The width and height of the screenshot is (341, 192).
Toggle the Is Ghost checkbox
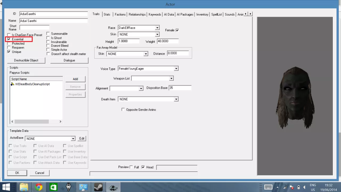click(48, 38)
